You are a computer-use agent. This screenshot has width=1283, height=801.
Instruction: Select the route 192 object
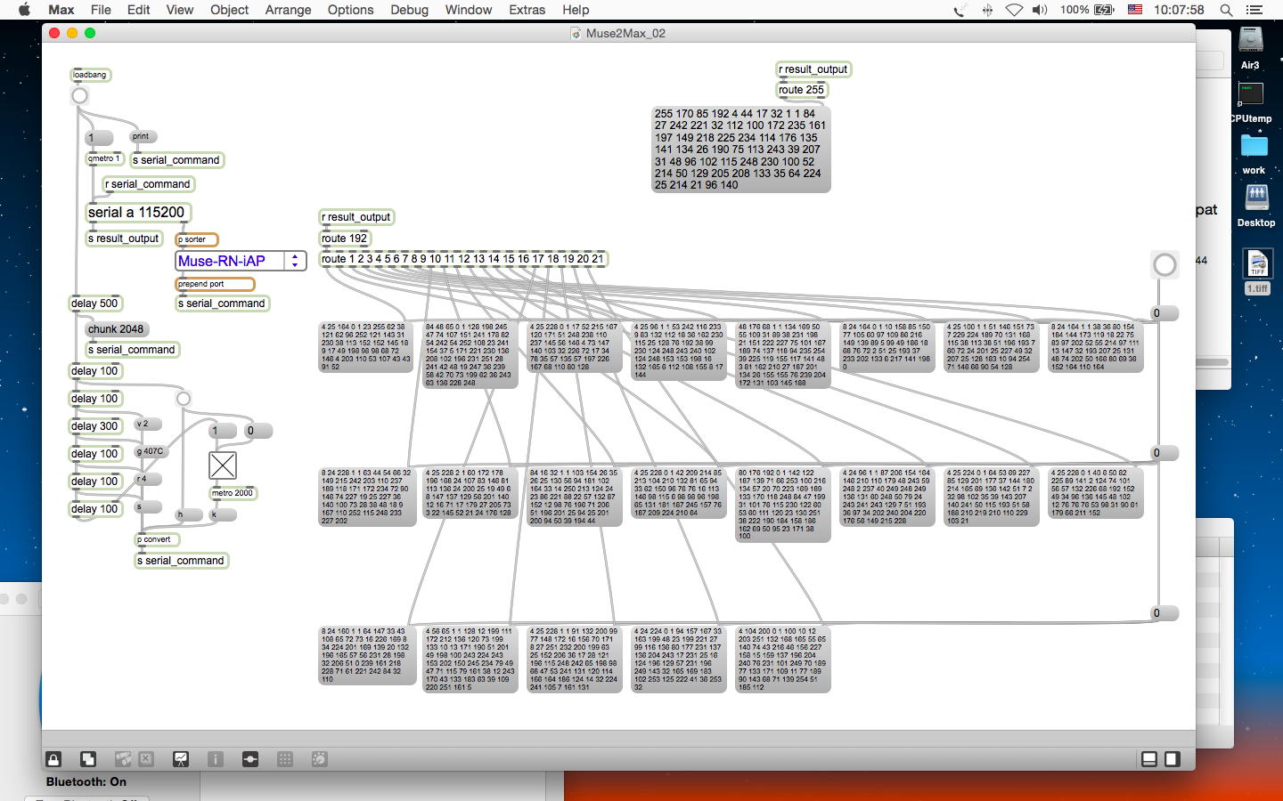[346, 239]
